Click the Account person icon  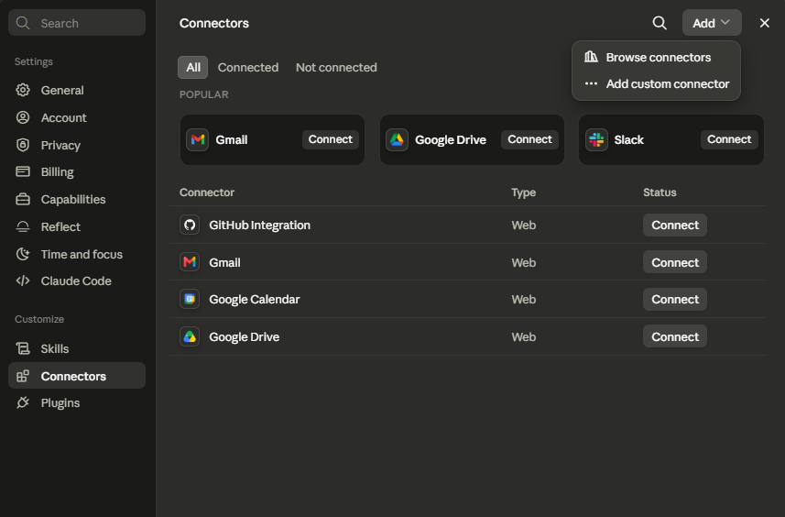[23, 117]
